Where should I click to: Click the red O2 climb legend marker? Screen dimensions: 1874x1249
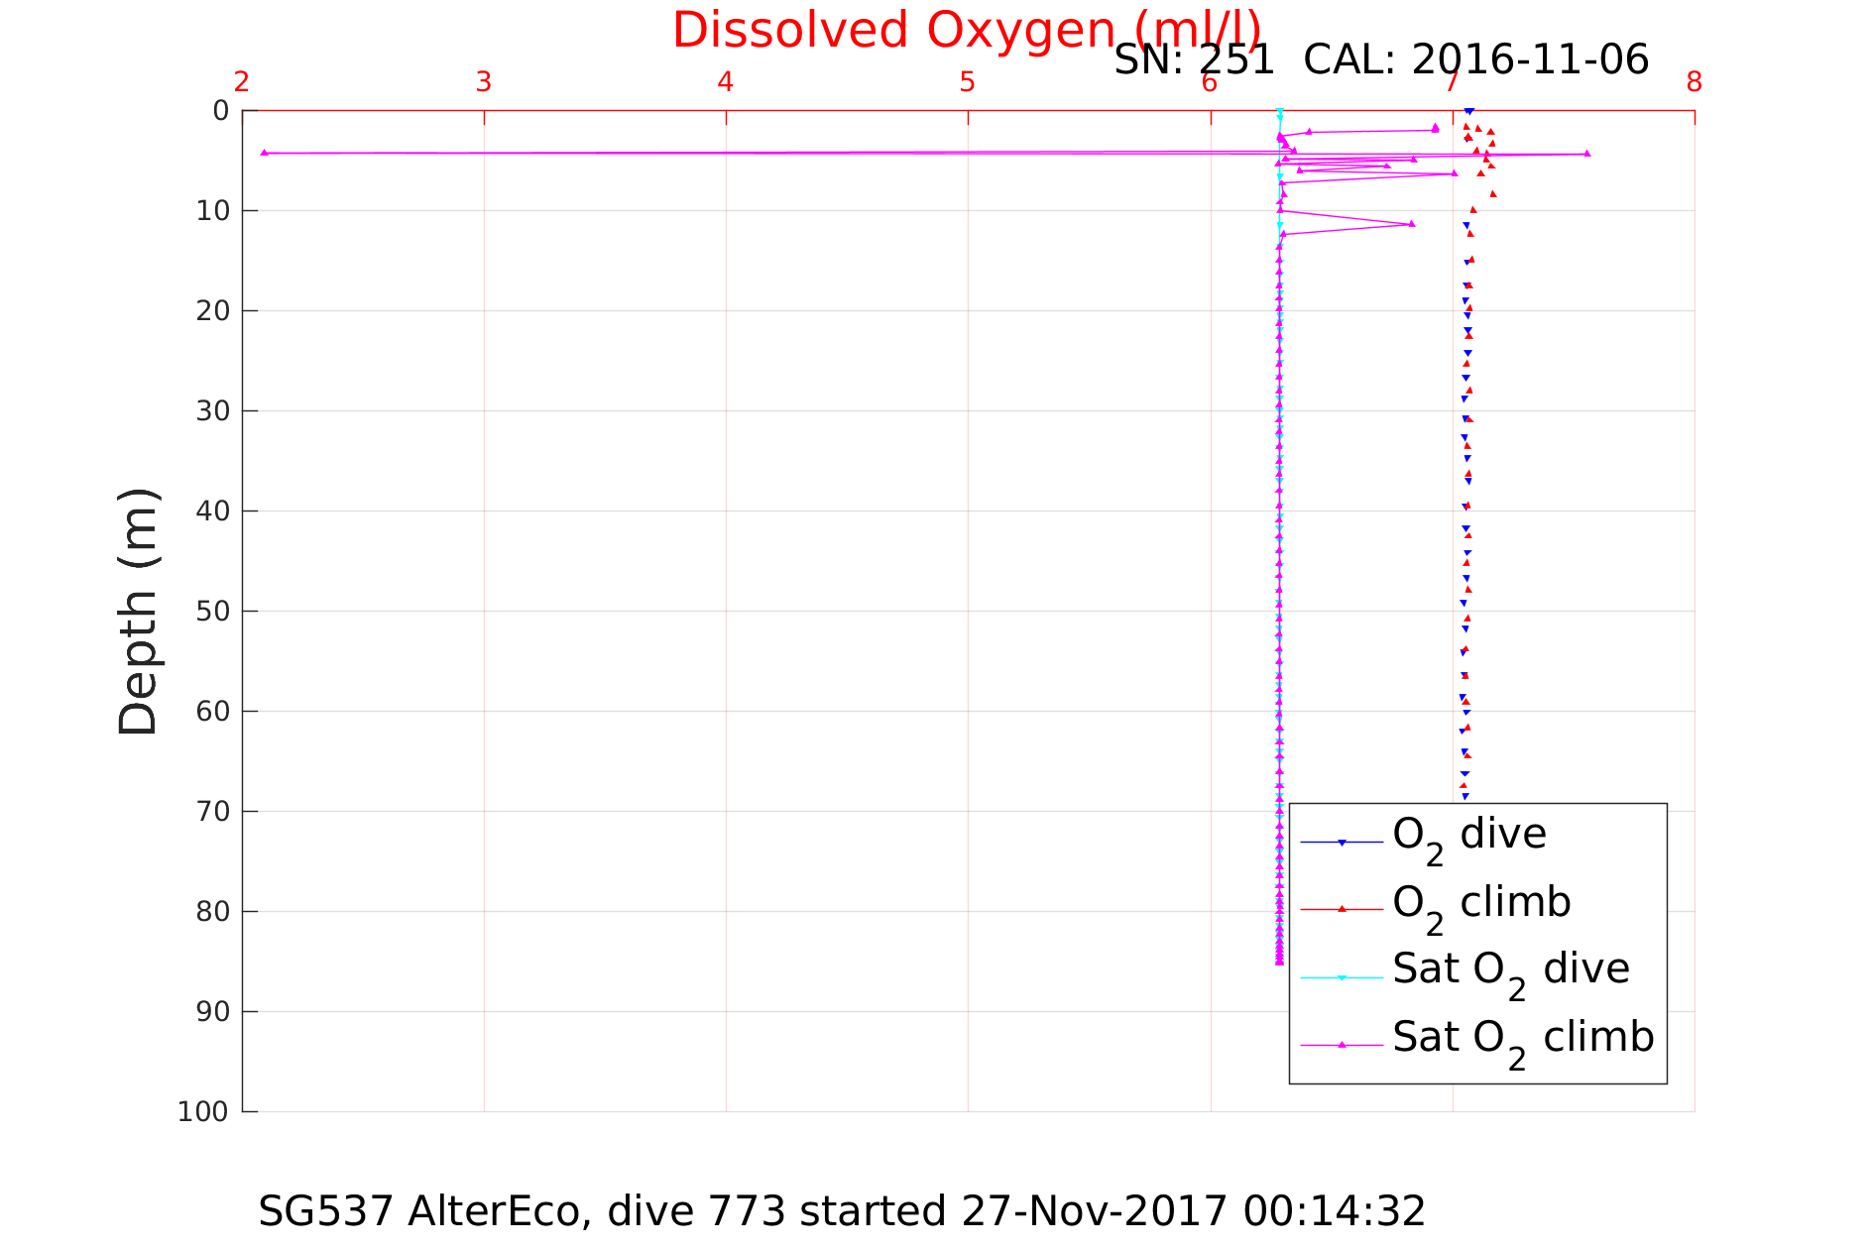[x=1342, y=909]
